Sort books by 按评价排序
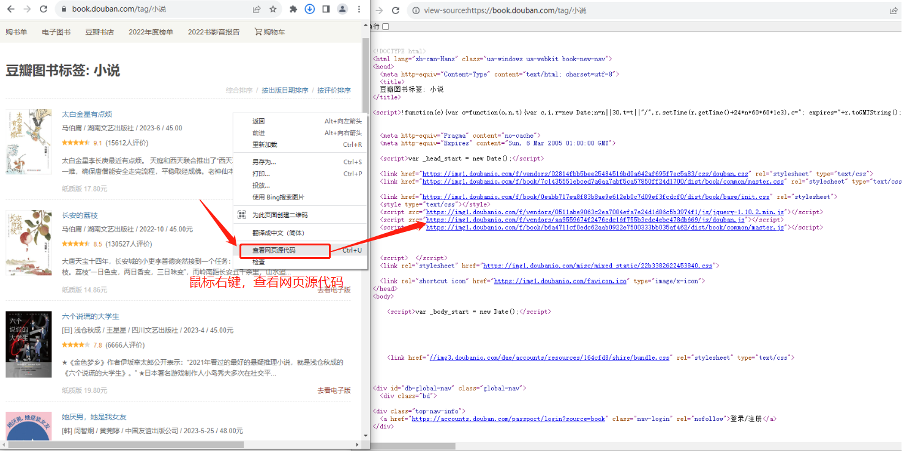The width and height of the screenshot is (907, 451). (x=334, y=90)
